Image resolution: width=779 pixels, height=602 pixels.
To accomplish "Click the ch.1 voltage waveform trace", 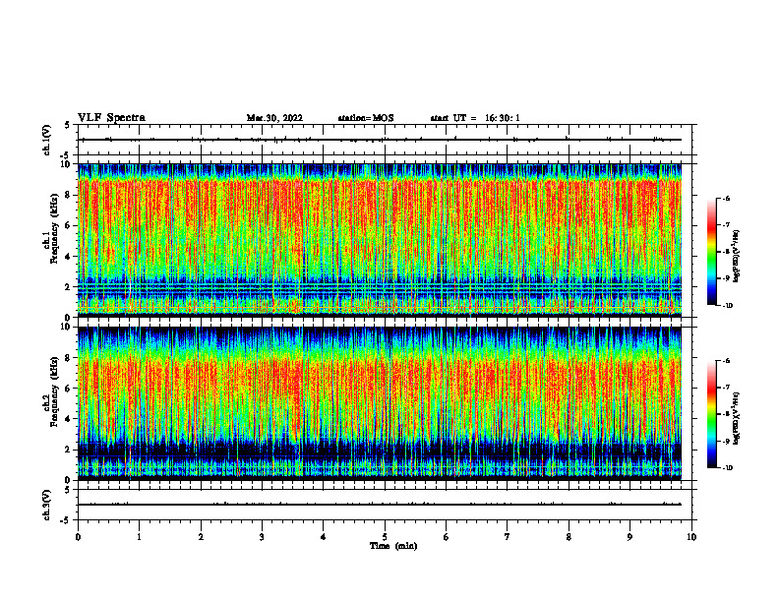I will [380, 140].
